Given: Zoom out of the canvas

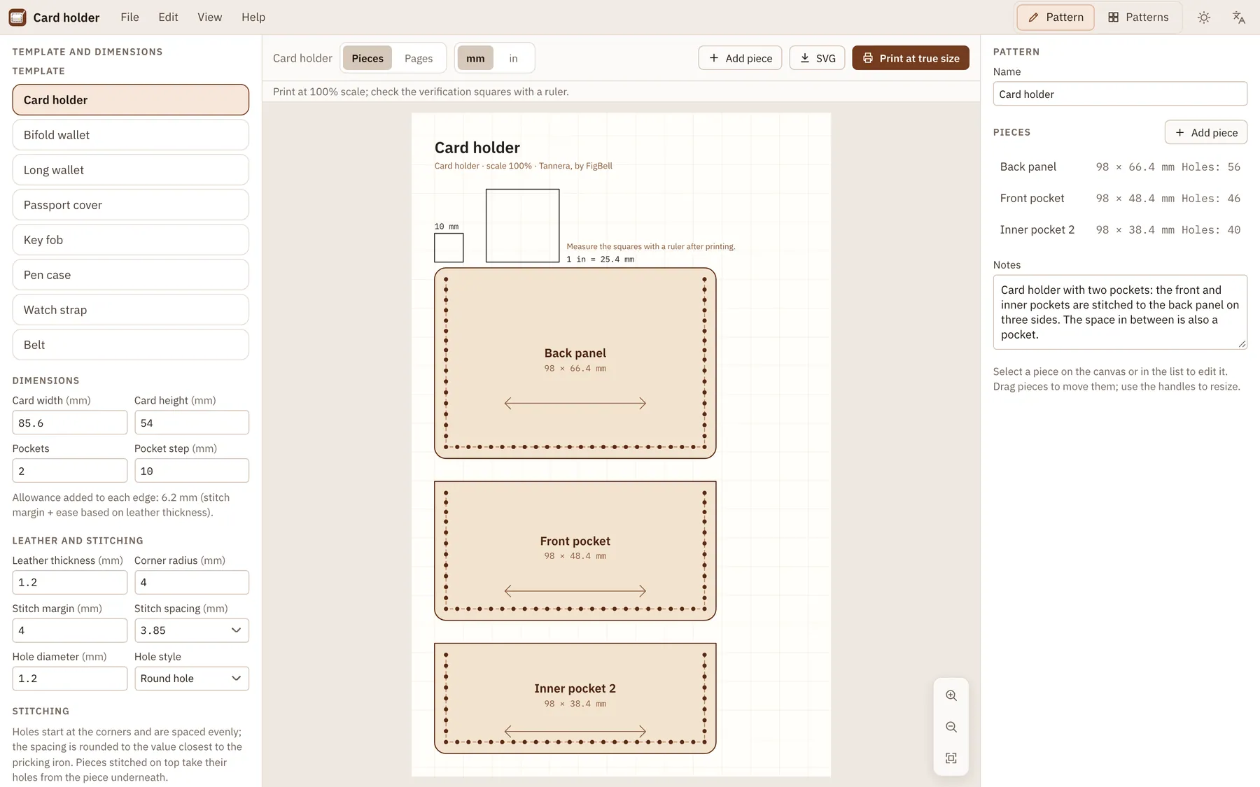Looking at the screenshot, I should click(951, 727).
